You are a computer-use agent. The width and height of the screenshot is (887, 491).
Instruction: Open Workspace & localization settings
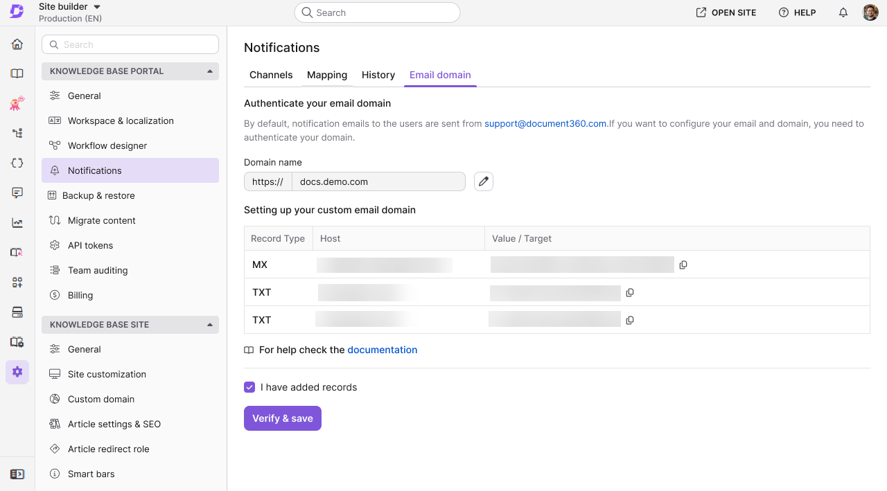[130, 120]
